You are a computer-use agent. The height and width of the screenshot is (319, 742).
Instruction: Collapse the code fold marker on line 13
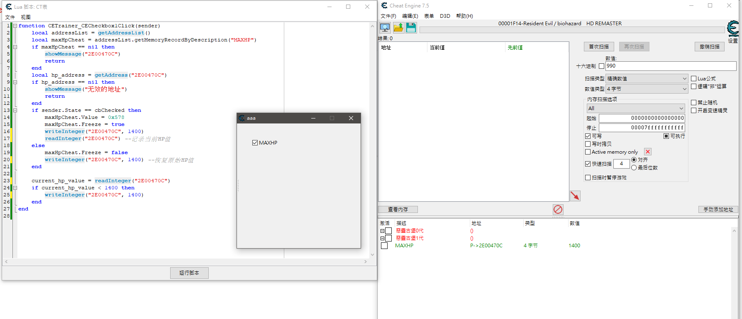tap(15, 111)
